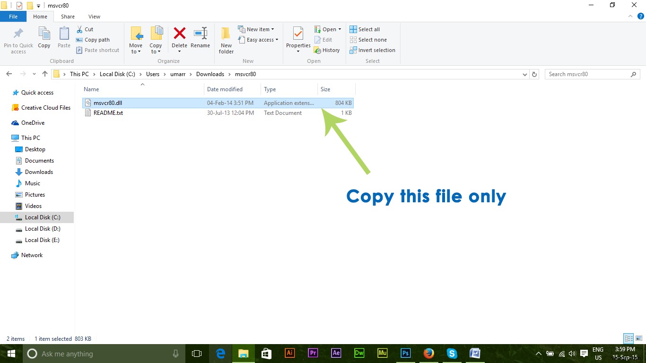Click the Up directory arrow

pyautogui.click(x=45, y=74)
